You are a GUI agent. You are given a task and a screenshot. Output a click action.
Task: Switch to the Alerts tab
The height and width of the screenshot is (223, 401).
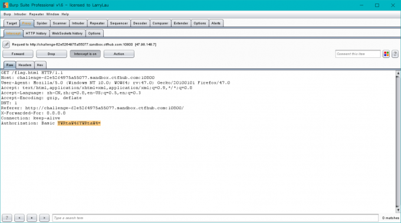point(216,23)
